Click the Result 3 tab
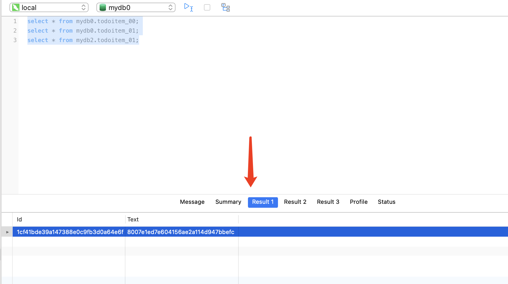Image resolution: width=508 pixels, height=284 pixels. click(328, 202)
